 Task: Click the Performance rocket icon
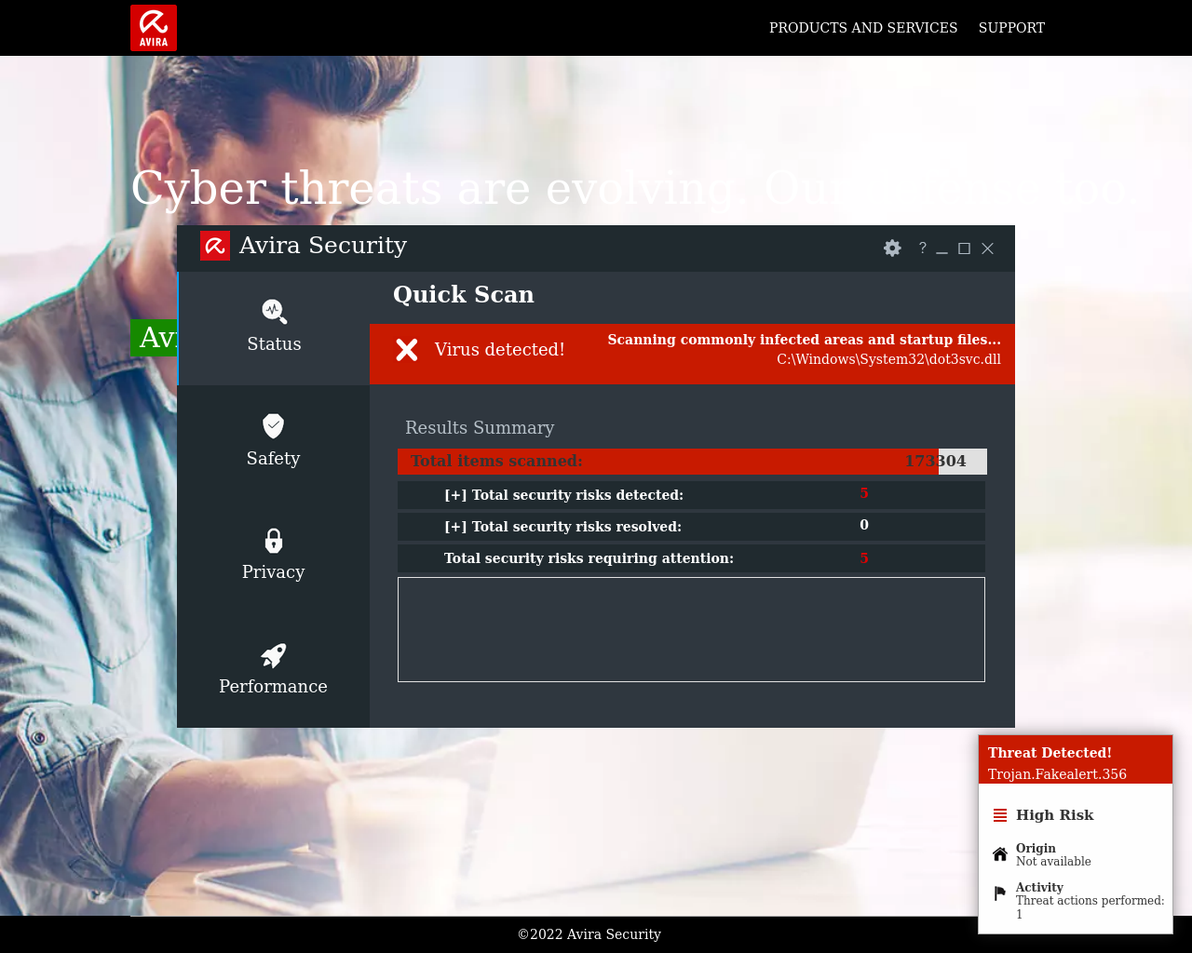point(273,655)
